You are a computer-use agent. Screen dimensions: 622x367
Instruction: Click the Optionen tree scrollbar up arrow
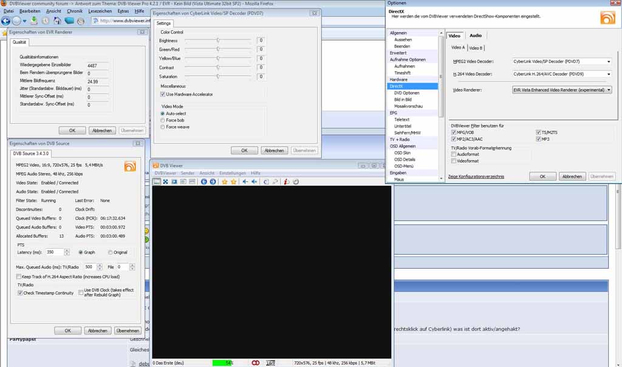click(x=441, y=33)
